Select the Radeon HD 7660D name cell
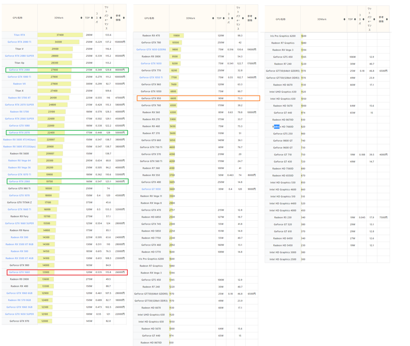 coord(283,127)
